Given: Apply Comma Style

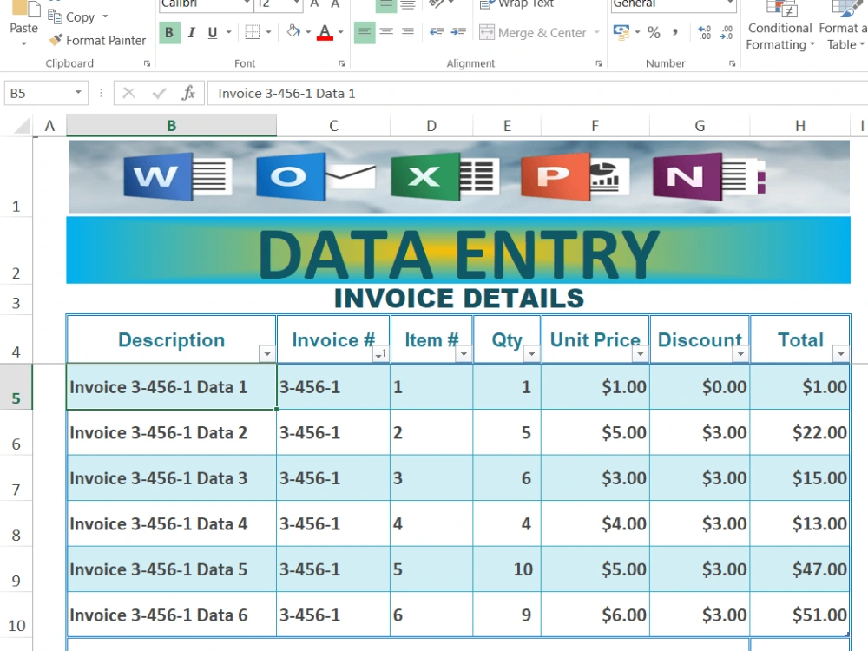Looking at the screenshot, I should [674, 33].
